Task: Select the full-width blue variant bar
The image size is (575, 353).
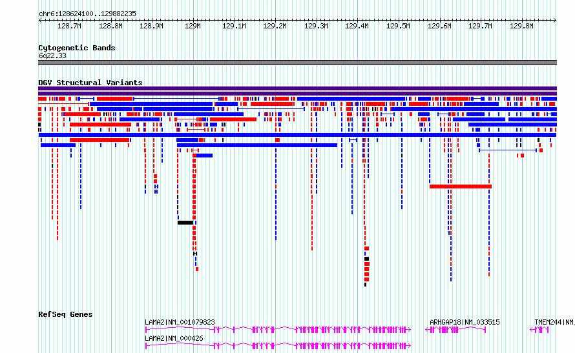Action: 297,135
